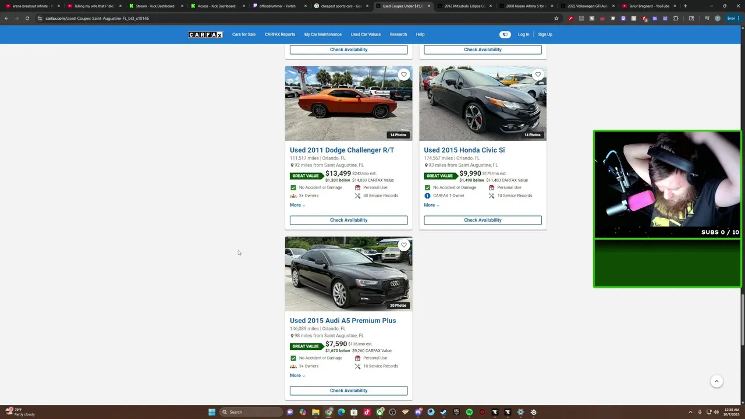
Task: Click $13,499 price on Challenger
Action: (x=338, y=173)
